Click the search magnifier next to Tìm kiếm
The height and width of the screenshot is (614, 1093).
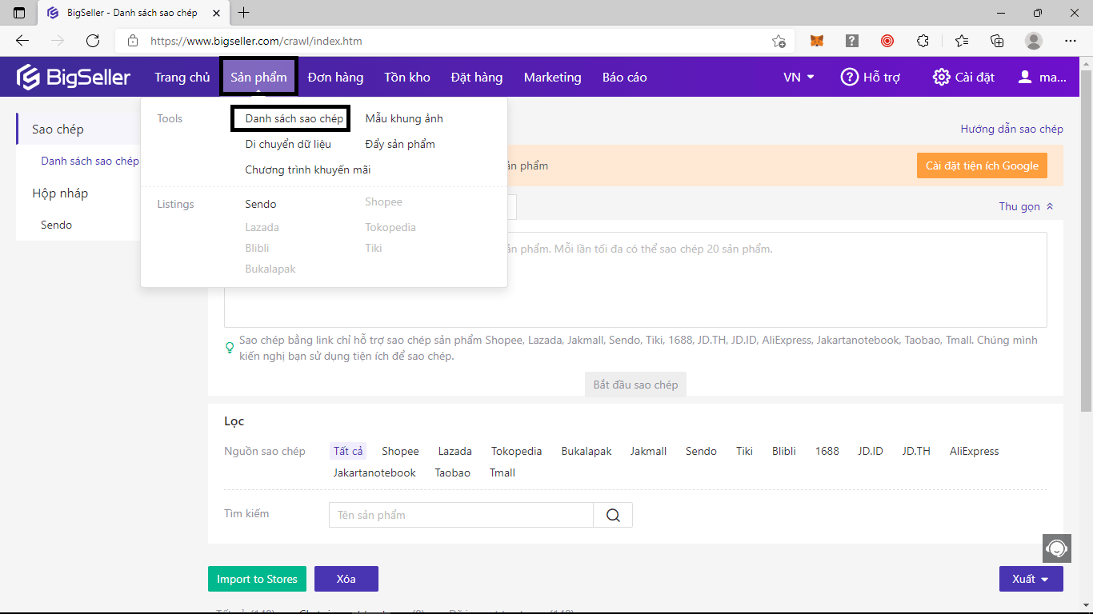click(613, 515)
